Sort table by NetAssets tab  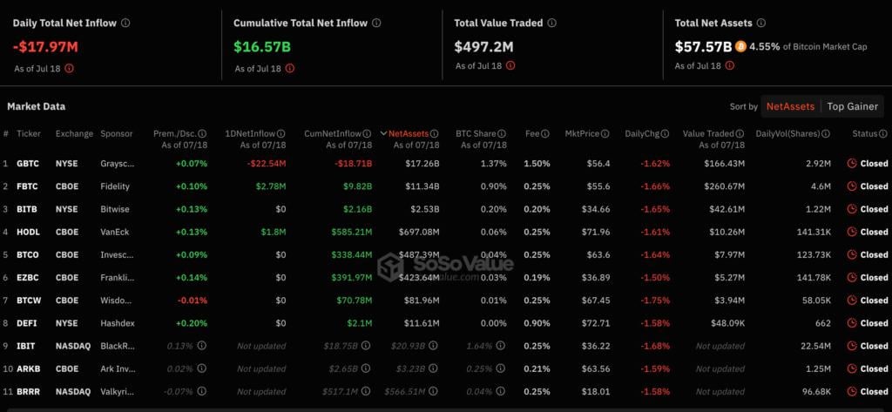(790, 106)
